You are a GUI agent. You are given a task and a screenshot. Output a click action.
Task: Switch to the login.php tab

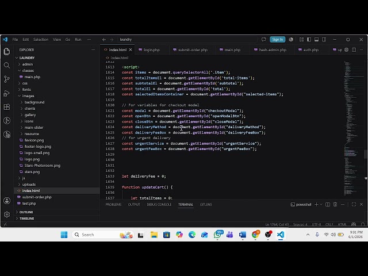[151, 50]
